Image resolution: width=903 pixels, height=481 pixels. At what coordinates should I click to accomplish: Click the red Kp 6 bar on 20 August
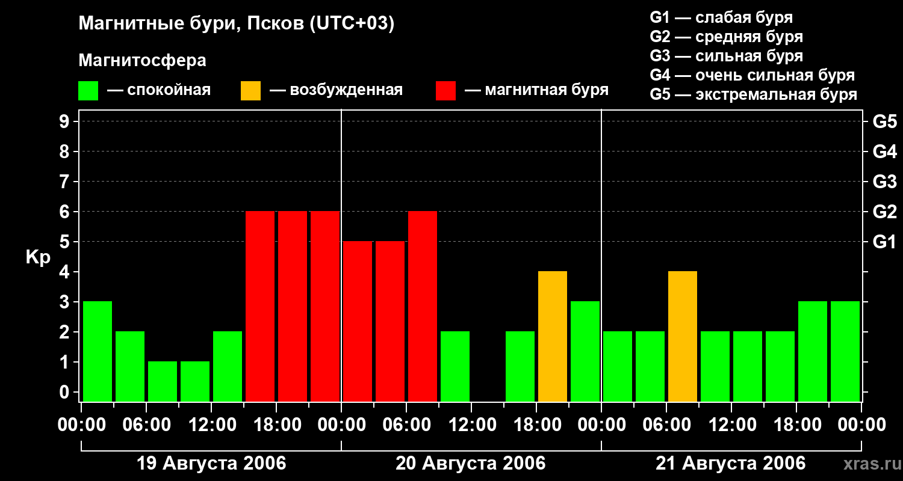point(423,307)
